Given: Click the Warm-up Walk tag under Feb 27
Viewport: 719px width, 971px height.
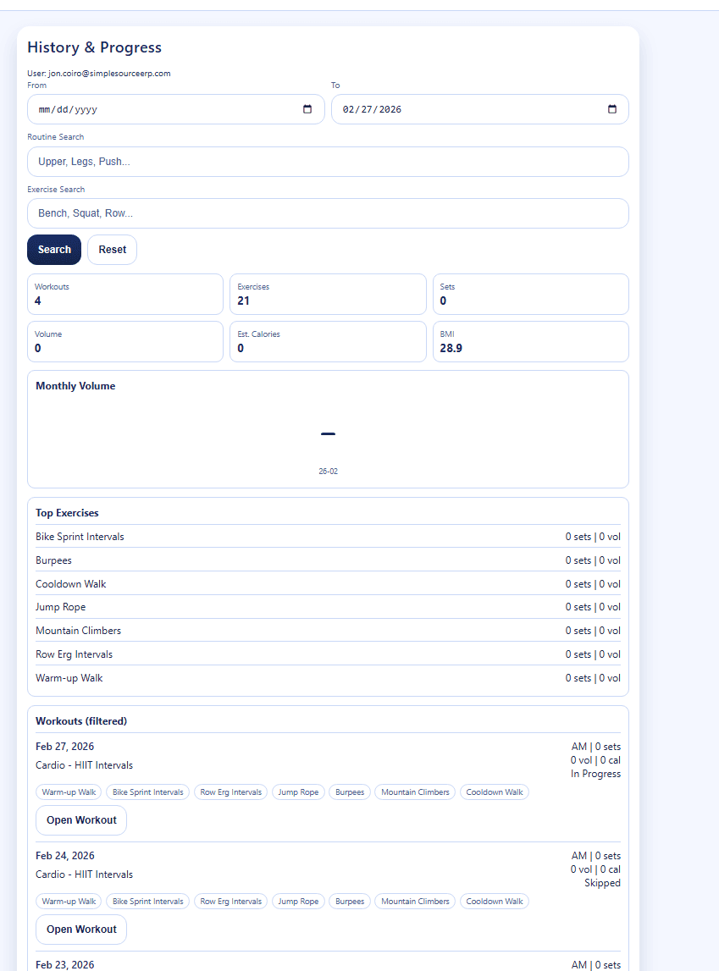Looking at the screenshot, I should pos(69,792).
